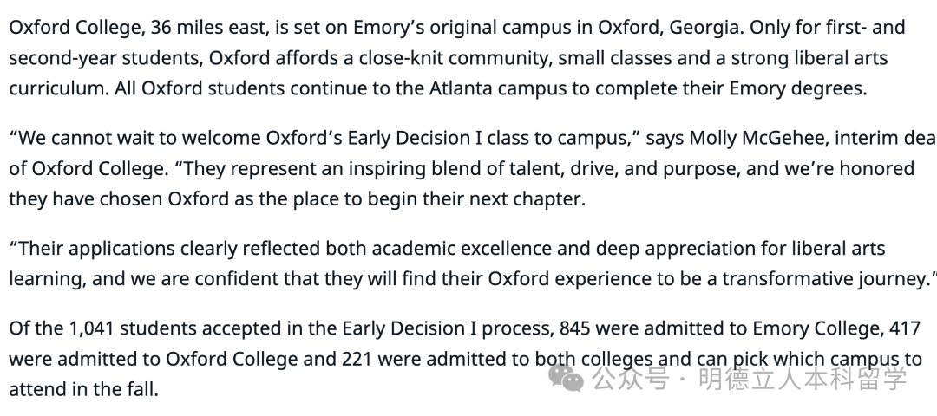Screen dimensions: 937x416
Task: Click the "明德立人本科留学" watermark text
Action: [803, 380]
